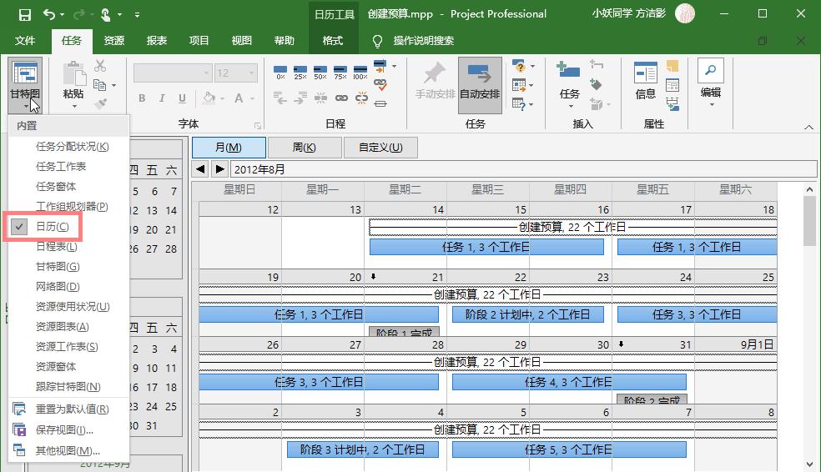Image resolution: width=821 pixels, height=472 pixels.
Task: Click the Save icon in title bar
Action: 24,14
